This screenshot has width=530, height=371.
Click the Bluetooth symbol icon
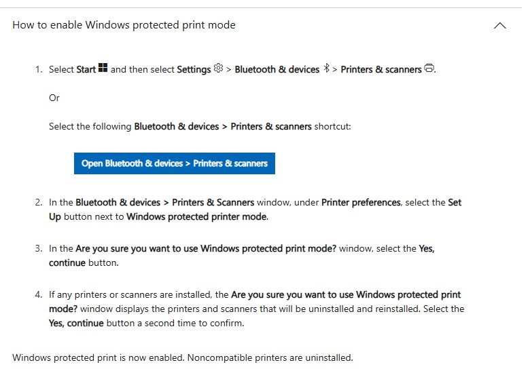pos(326,69)
